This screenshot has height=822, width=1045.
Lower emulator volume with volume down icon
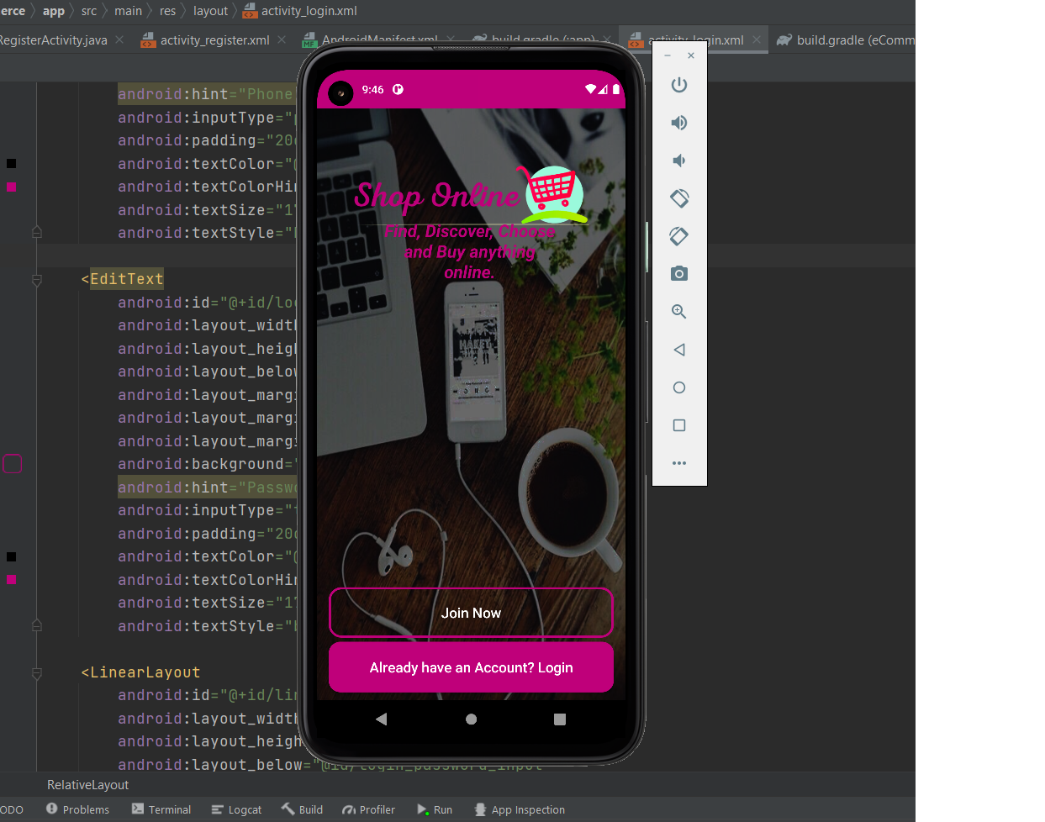point(679,161)
